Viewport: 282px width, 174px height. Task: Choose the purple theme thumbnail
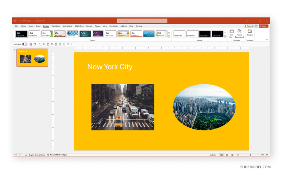point(98,34)
